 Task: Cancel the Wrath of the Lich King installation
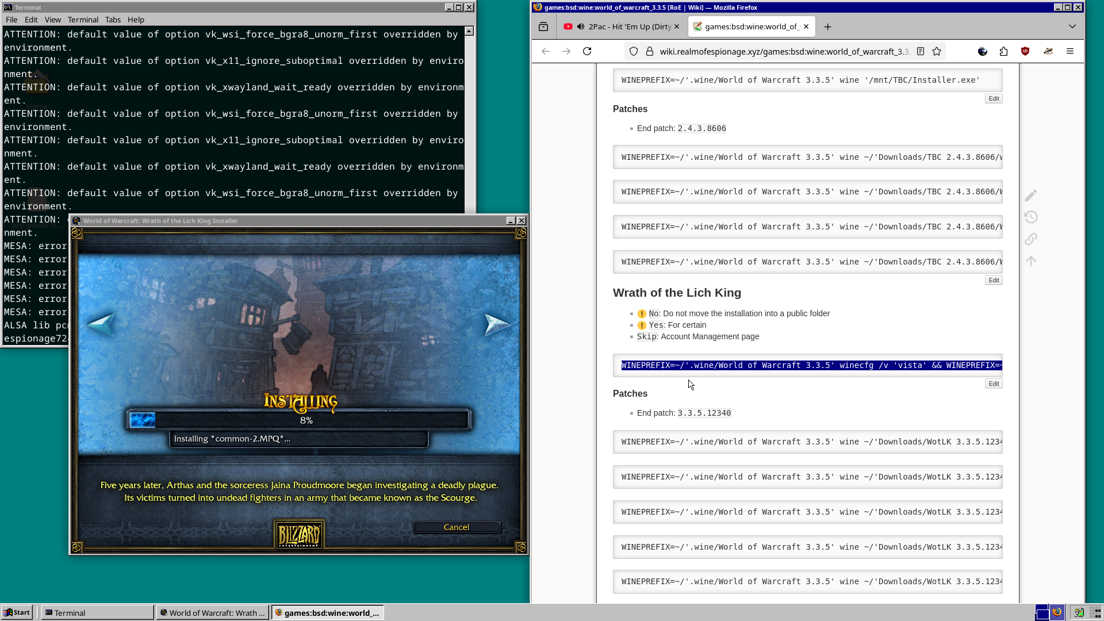(x=457, y=527)
